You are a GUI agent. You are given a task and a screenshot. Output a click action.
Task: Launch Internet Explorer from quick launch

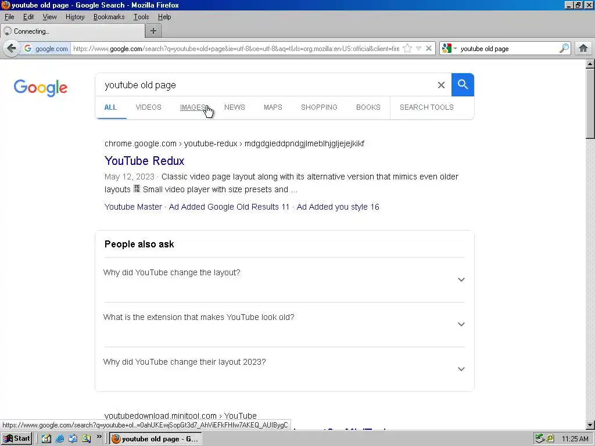pos(60,439)
